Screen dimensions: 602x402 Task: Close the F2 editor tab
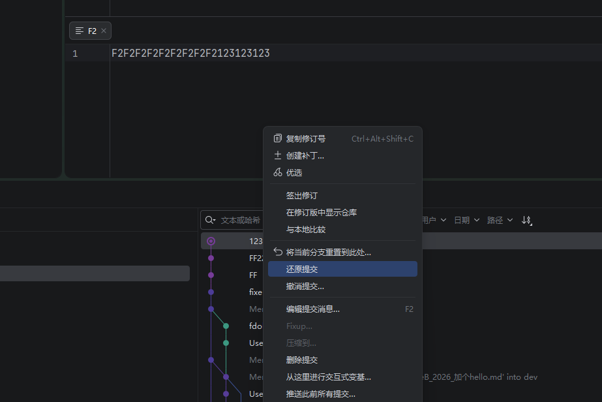[x=104, y=31]
